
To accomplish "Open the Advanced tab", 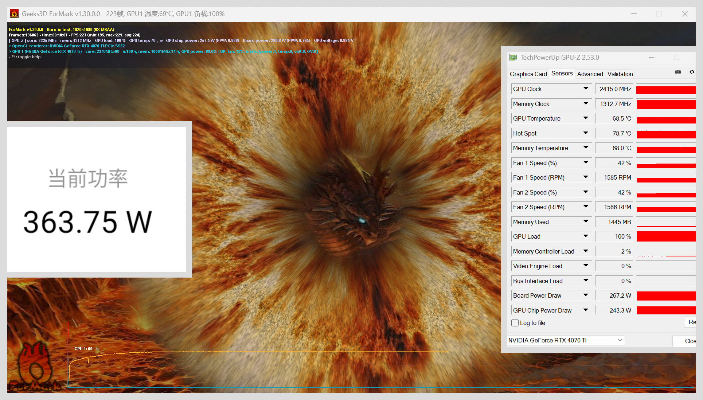I will [590, 74].
